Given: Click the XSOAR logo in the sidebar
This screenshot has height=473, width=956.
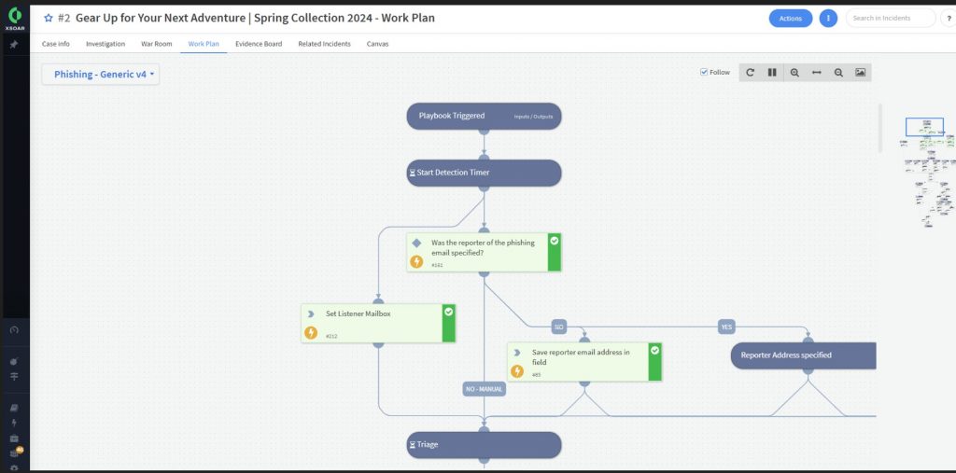Looking at the screenshot, I should tap(15, 19).
